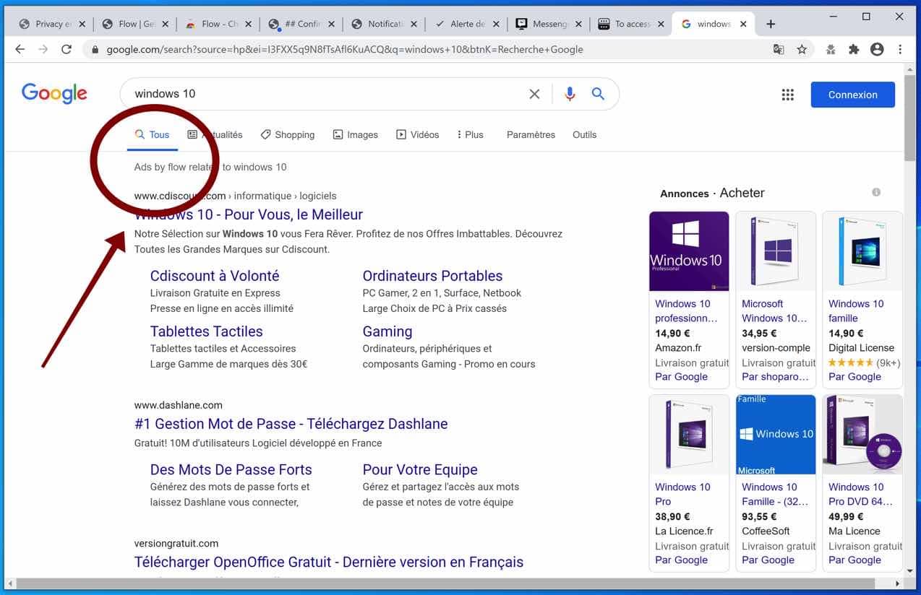Viewport: 921px width, 595px height.
Task: Click the forward navigation arrow
Action: (x=43, y=49)
